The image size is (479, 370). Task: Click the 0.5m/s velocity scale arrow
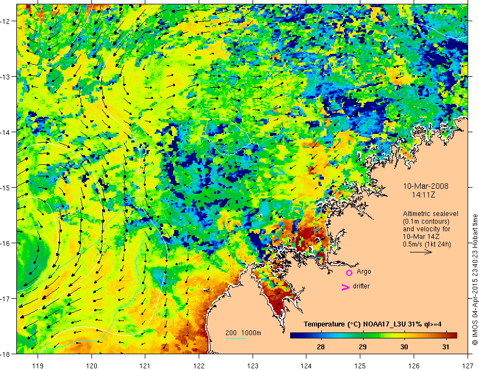coord(421,252)
